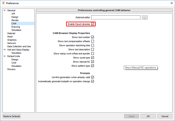
Task: Check Show tool description box
Action: [x=93, y=49]
